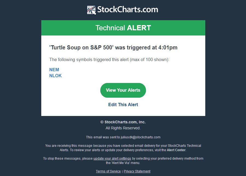Click the 4:01pm trigger time in heading
246x176 pixels.
pos(168,47)
